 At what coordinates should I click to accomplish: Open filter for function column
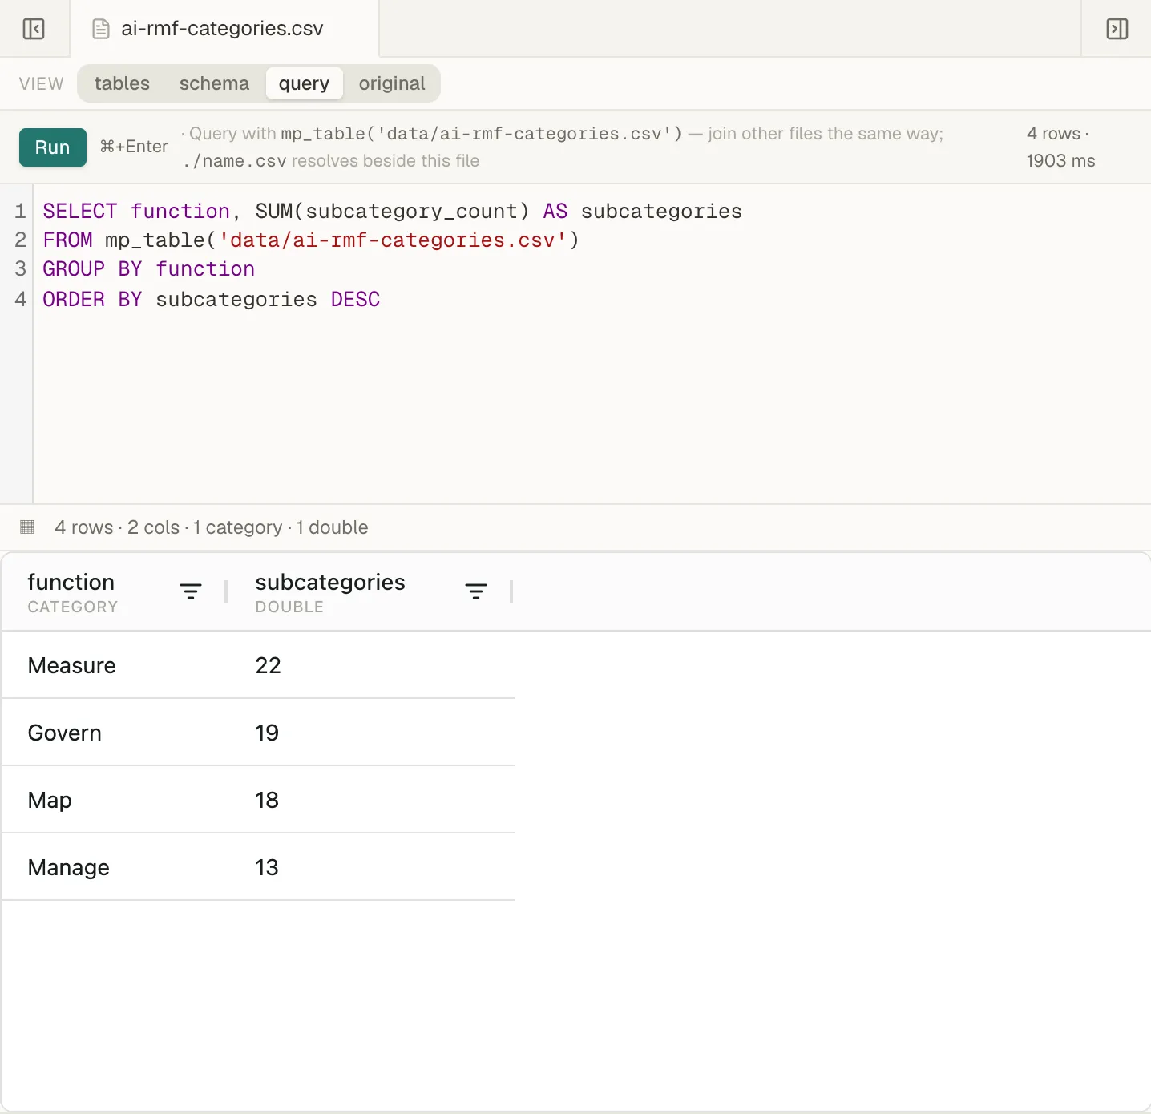(x=191, y=591)
